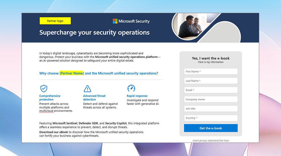Click the shield checkmark icon
Screen dimensions: 281x156
(44, 89)
